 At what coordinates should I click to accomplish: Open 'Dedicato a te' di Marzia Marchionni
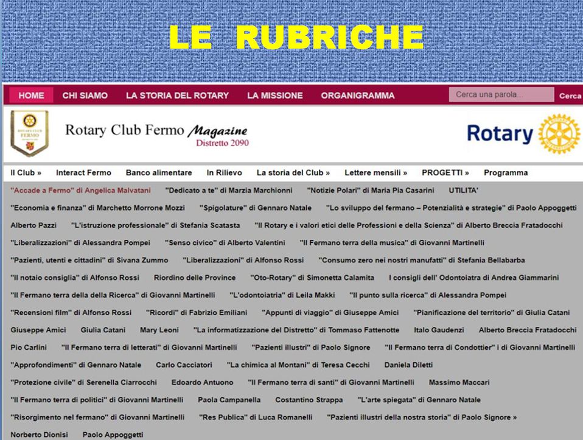pos(229,190)
